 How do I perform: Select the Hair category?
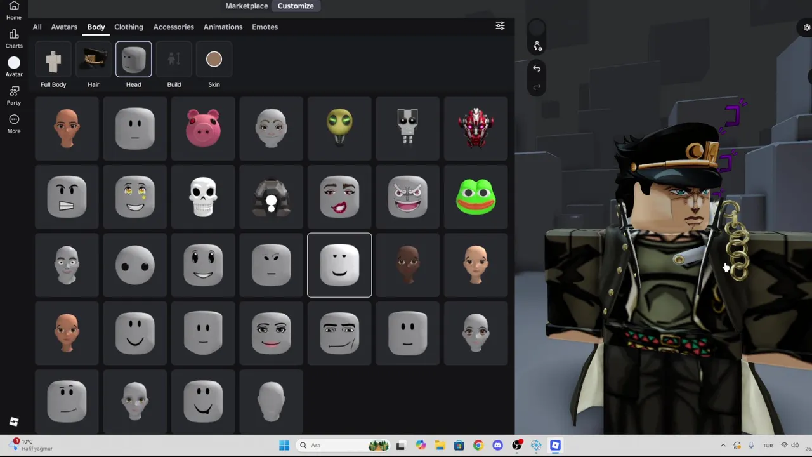point(93,65)
